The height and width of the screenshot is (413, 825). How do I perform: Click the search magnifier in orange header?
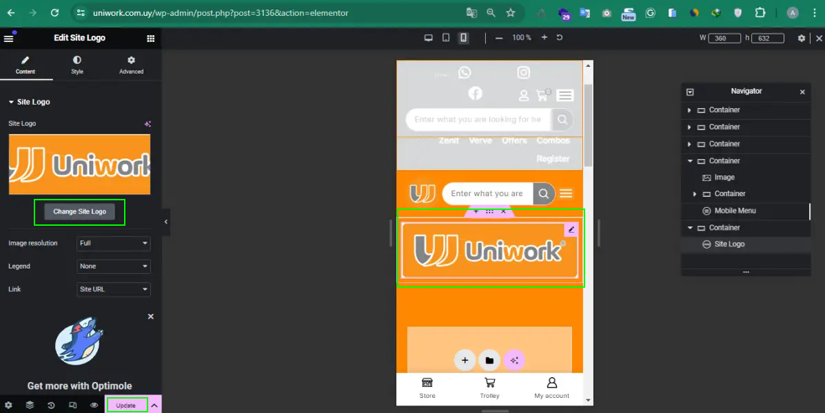(x=544, y=193)
